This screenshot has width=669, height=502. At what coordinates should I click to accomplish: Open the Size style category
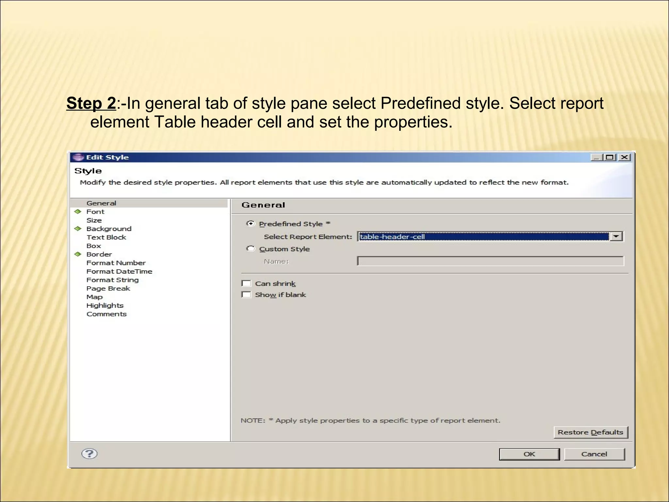pyautogui.click(x=94, y=220)
